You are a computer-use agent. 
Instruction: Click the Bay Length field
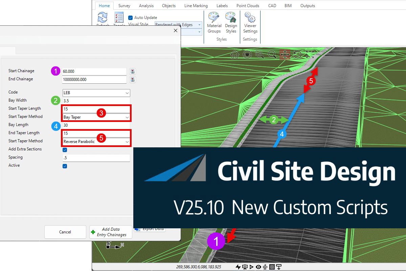click(x=96, y=125)
